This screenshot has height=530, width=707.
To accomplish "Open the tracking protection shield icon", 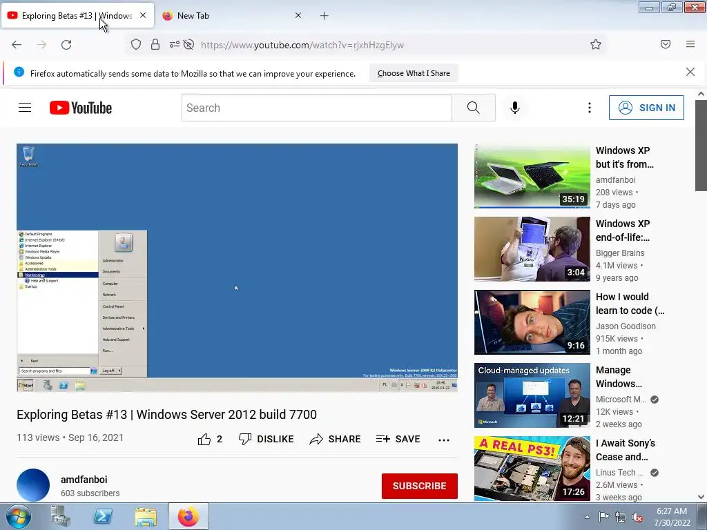I will [x=136, y=45].
